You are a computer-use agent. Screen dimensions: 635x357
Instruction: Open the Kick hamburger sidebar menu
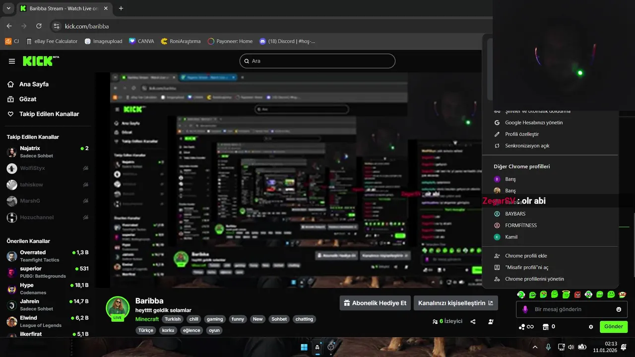[x=12, y=61]
